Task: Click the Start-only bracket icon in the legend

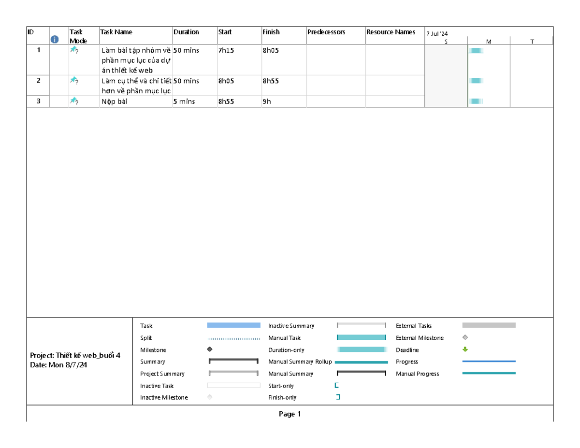Action: pyautogui.click(x=337, y=386)
